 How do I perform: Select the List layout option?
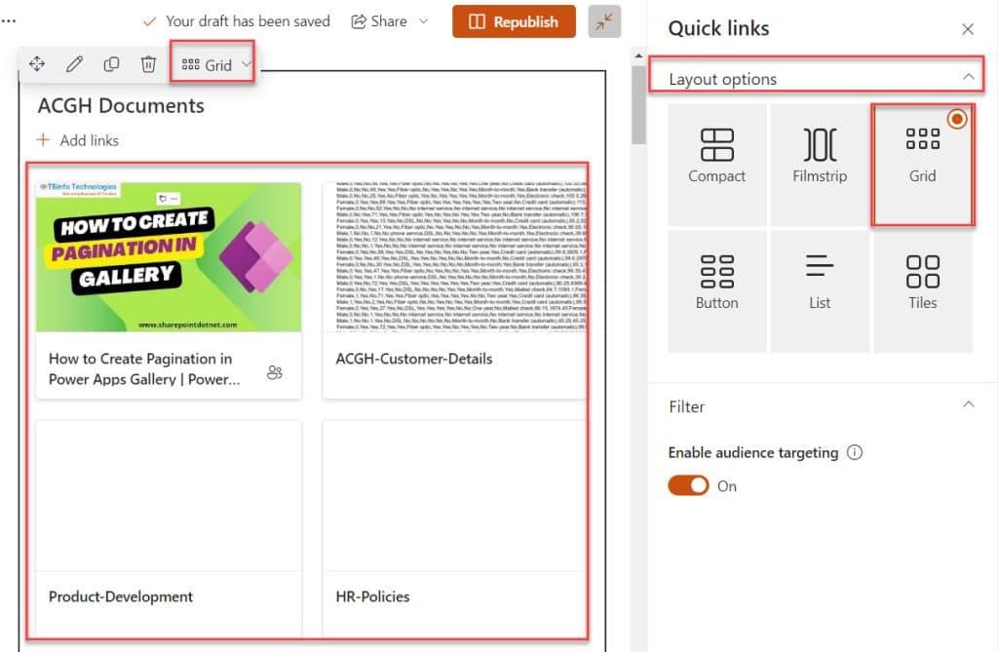pos(820,291)
